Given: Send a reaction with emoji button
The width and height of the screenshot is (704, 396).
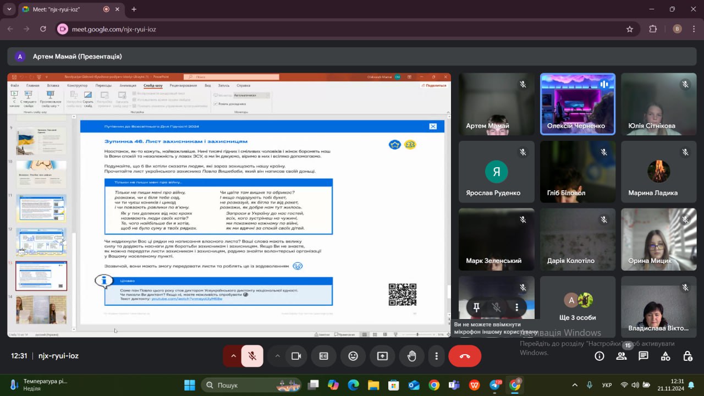Looking at the screenshot, I should (353, 356).
